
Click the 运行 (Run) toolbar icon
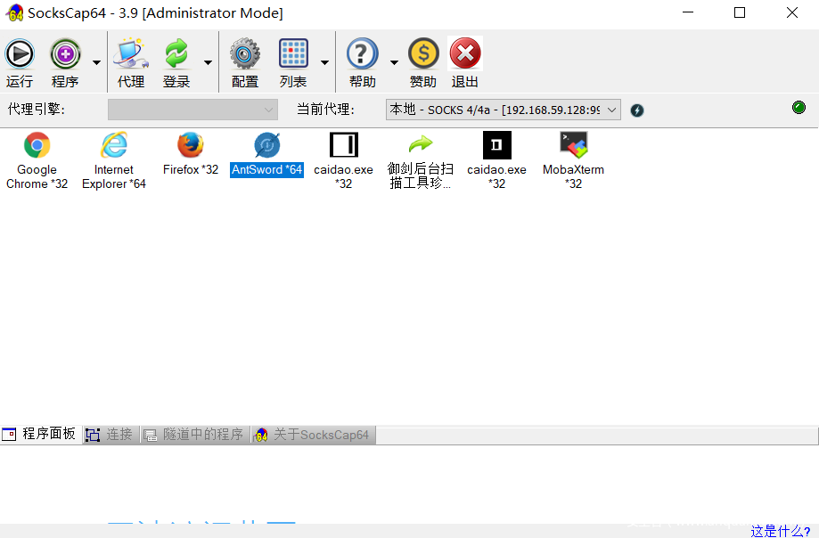pos(20,54)
